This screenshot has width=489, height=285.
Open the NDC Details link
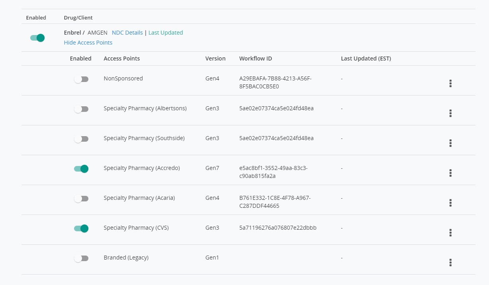tap(127, 33)
